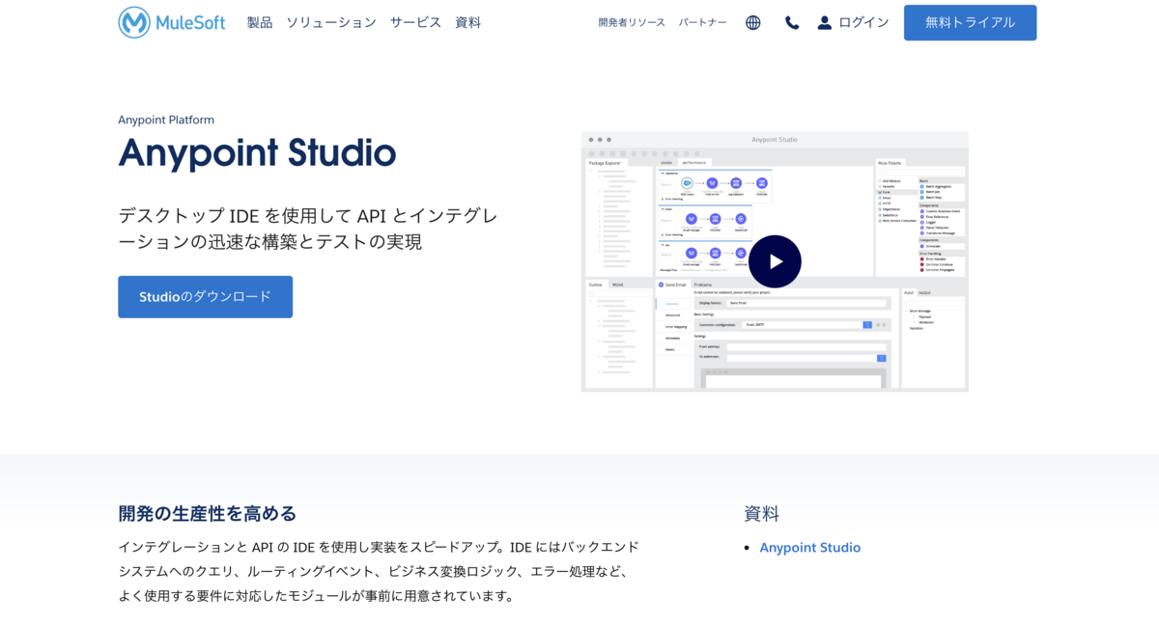Click the 無料トライアル button

coord(970,22)
